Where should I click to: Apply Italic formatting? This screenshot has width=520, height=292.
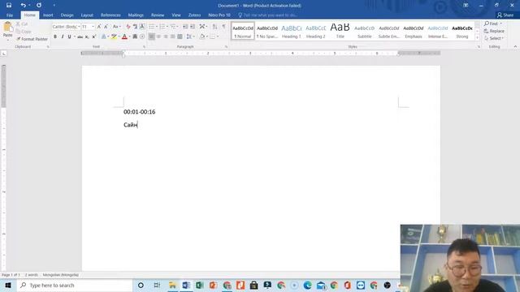63,36
